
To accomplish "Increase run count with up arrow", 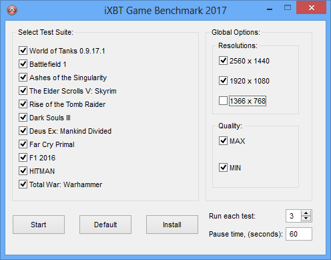I will [306, 213].
